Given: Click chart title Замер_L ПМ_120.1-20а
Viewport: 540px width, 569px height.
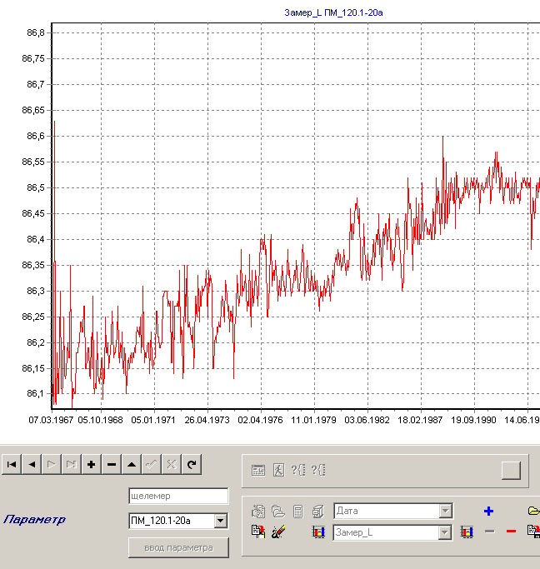Looking at the screenshot, I should 333,12.
